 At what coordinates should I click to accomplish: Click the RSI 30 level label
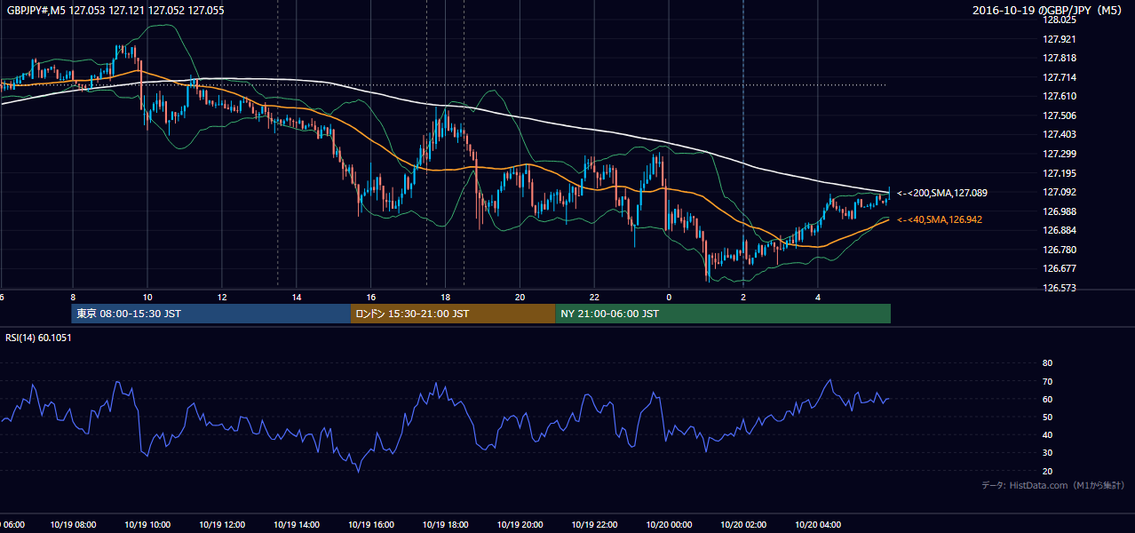pos(1047,453)
